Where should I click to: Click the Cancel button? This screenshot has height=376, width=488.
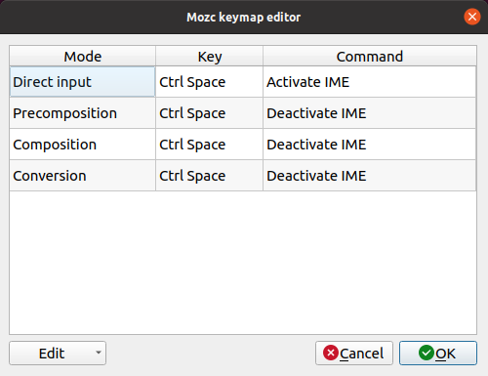coord(354,354)
